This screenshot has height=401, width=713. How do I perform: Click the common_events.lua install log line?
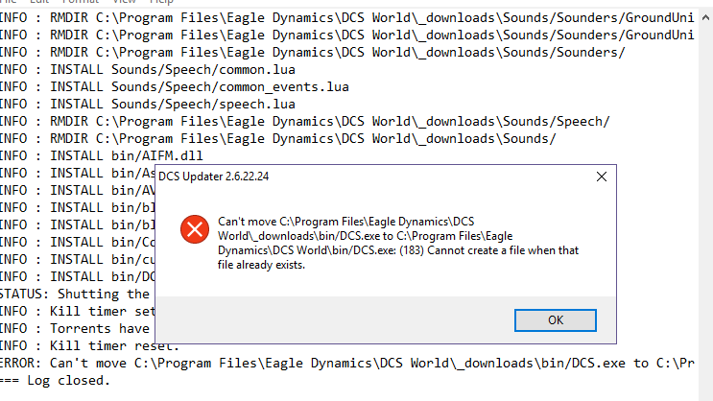click(174, 87)
